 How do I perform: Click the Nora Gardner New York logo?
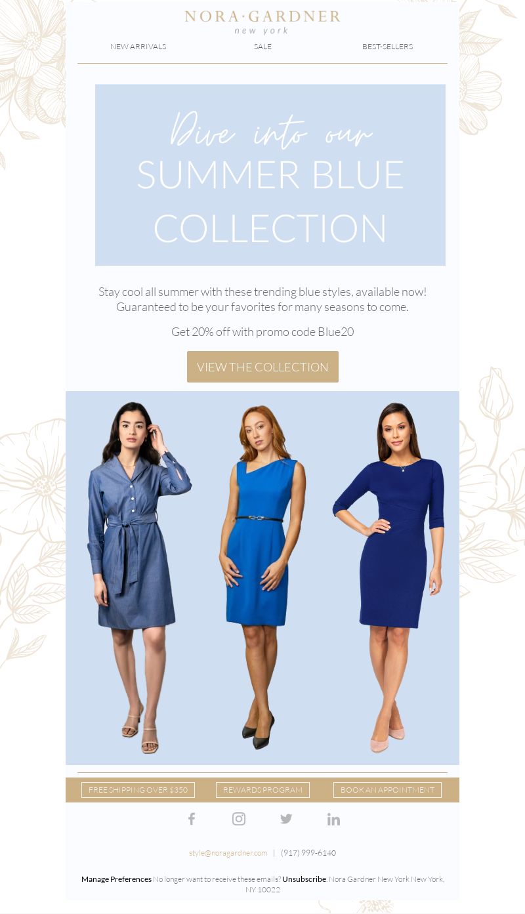click(262, 22)
